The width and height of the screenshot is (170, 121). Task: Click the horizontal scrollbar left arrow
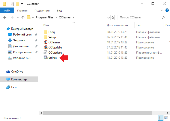coord(41,113)
